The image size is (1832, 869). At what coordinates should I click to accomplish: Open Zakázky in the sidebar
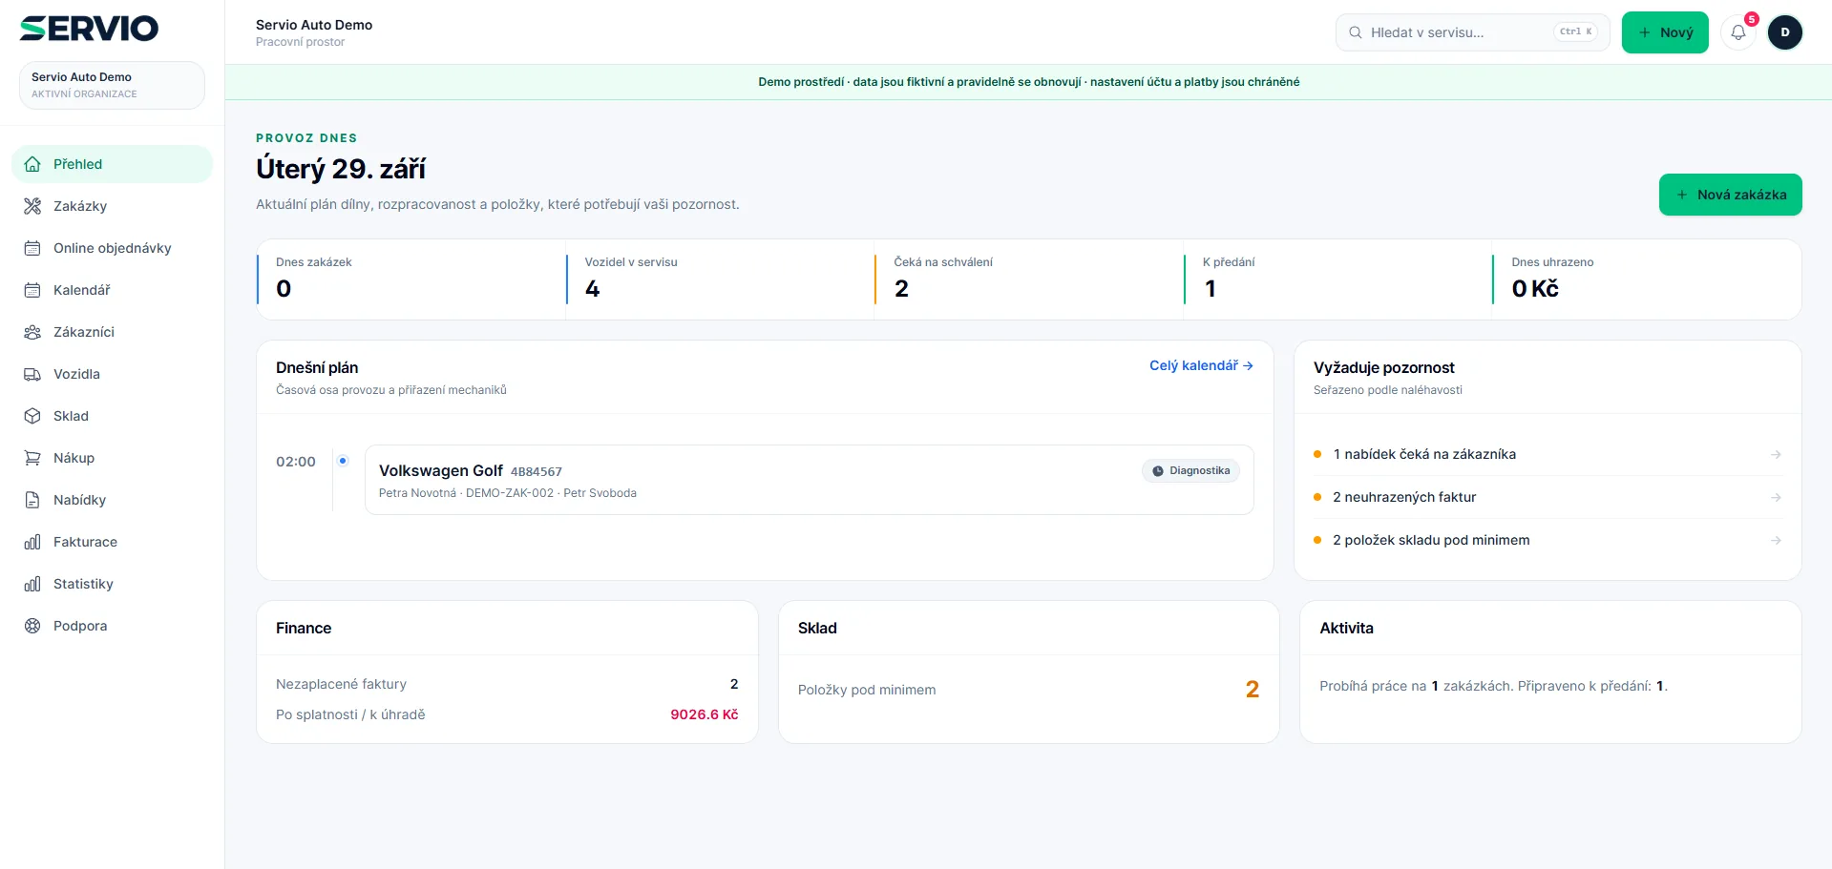pos(112,206)
